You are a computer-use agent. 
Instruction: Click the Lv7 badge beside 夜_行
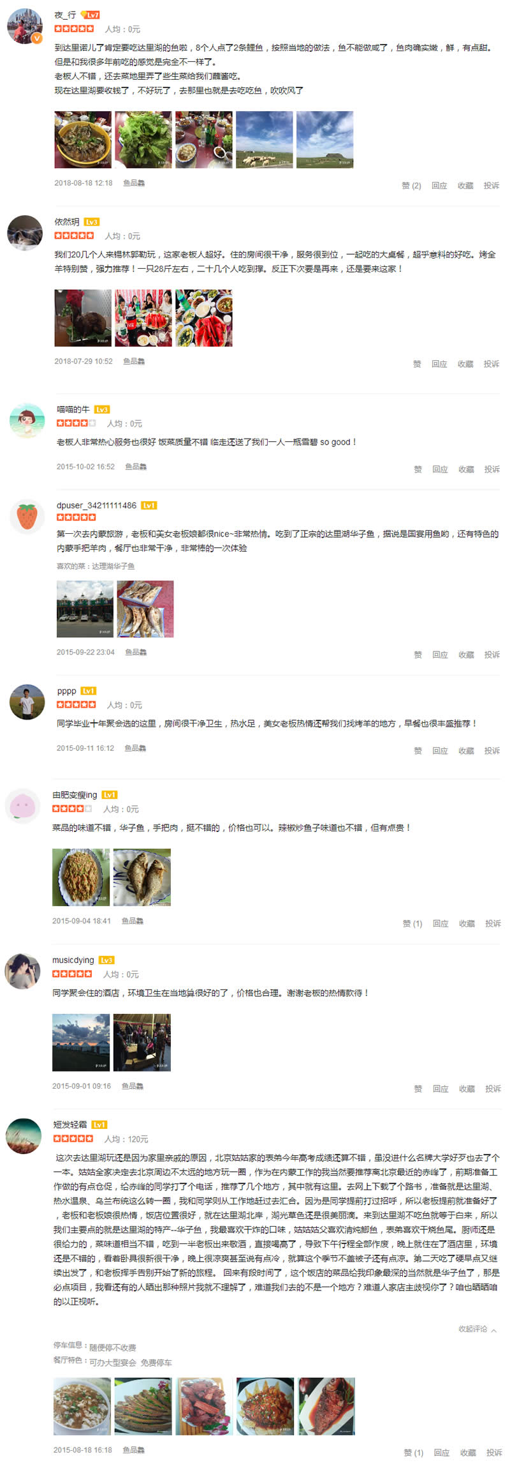91,15
